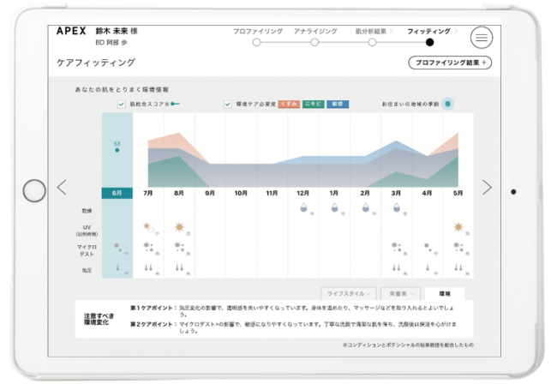This screenshot has width=557, height=390.
Task: Go to the プロファイリング step
Action: click(258, 31)
